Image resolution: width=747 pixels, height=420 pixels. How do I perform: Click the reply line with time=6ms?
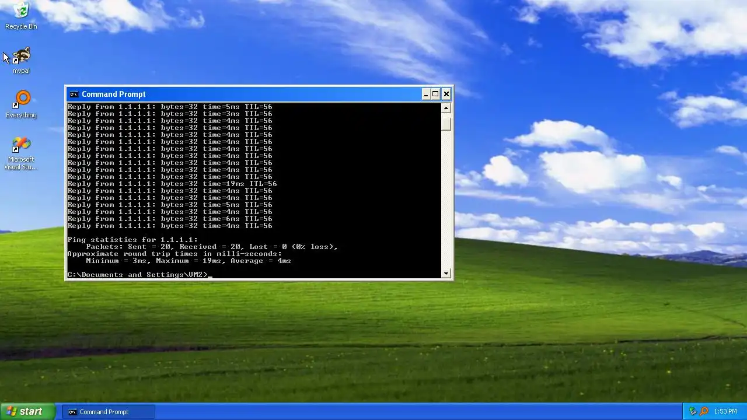[x=170, y=219]
